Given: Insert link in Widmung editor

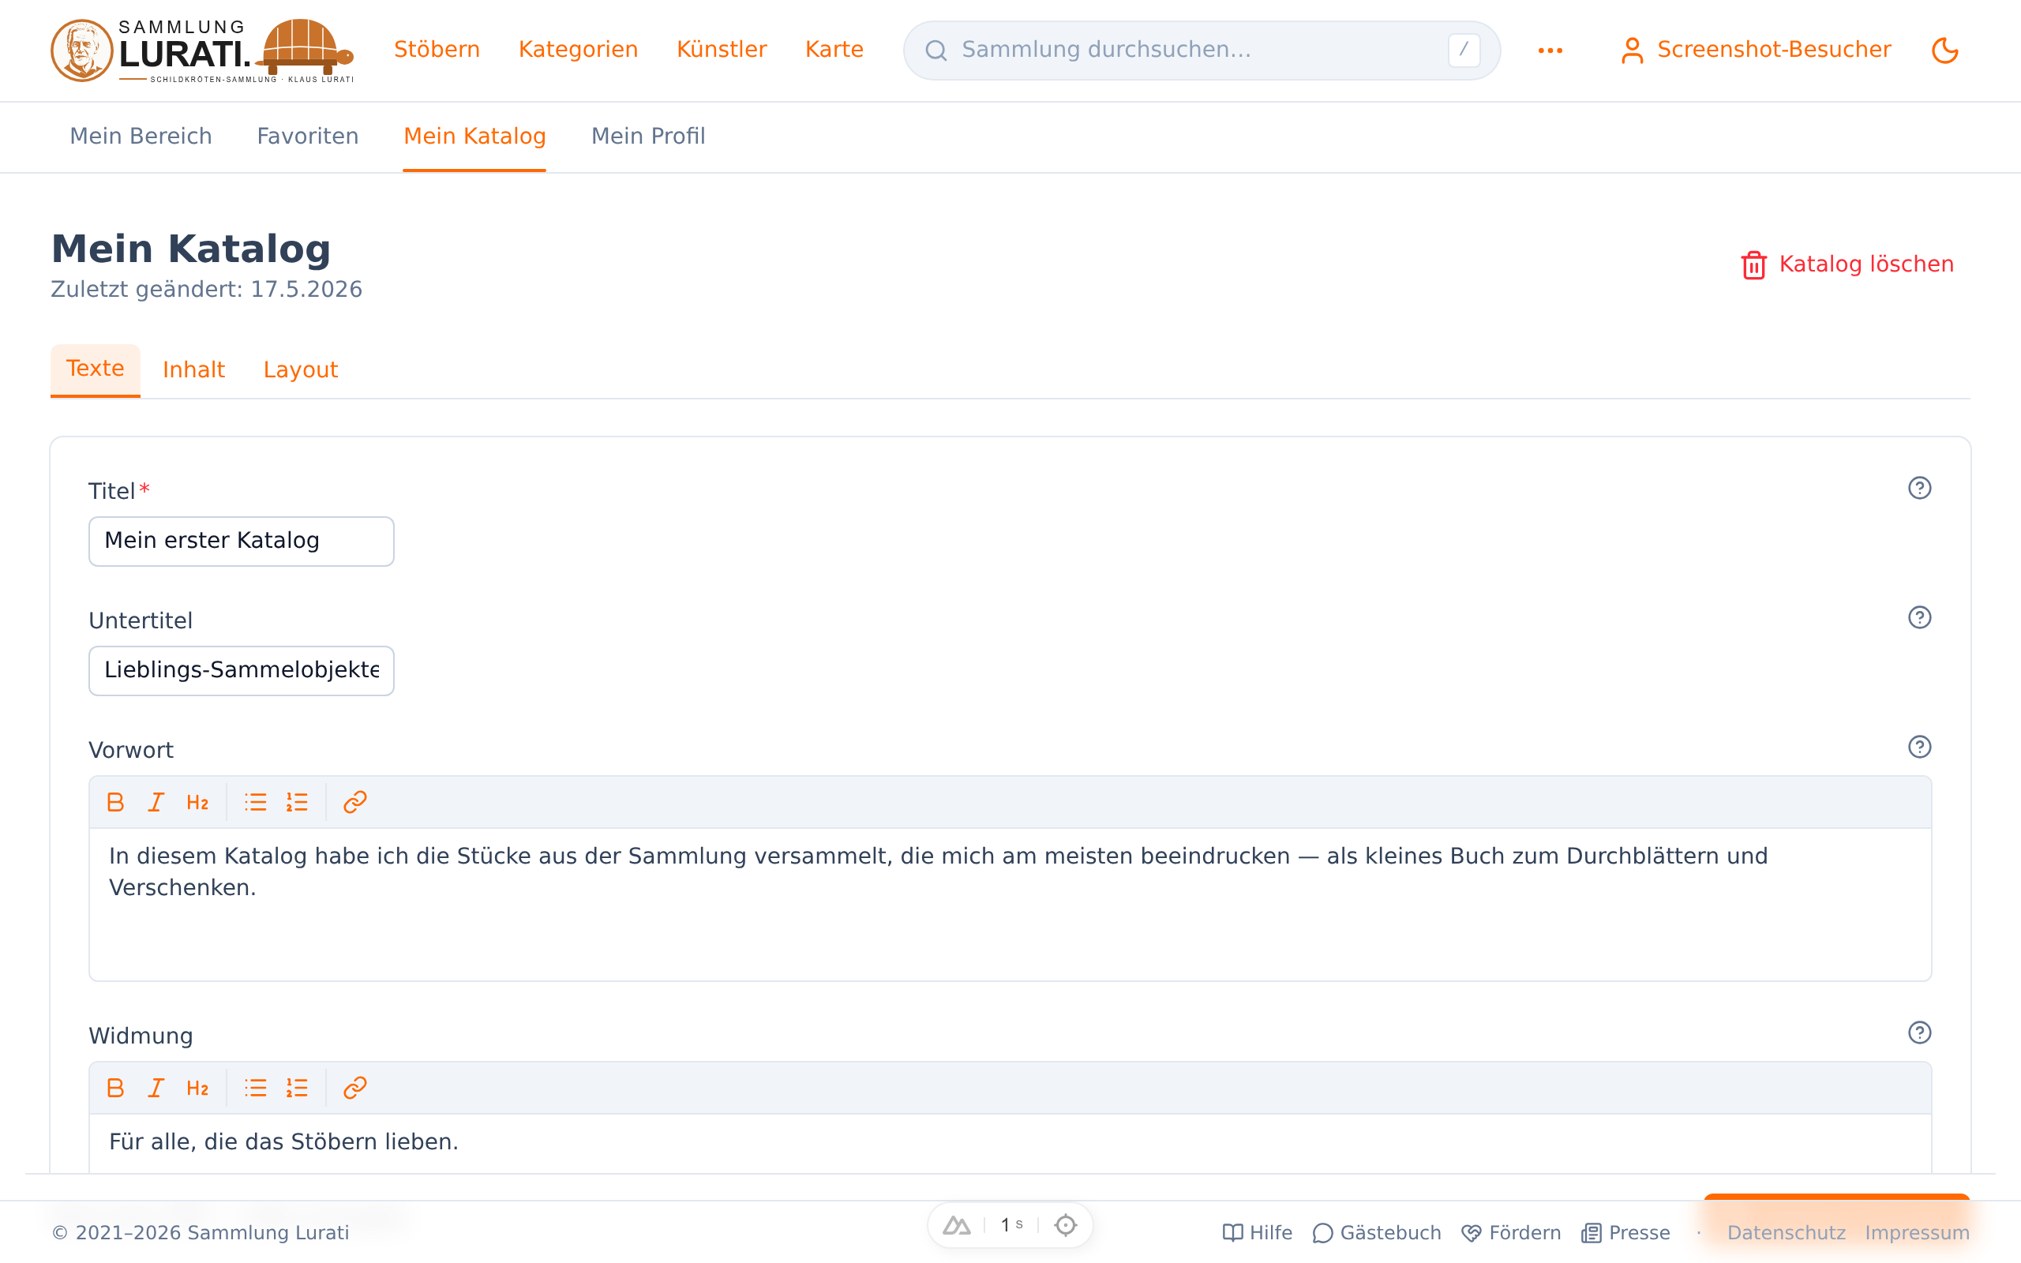Looking at the screenshot, I should coord(355,1089).
